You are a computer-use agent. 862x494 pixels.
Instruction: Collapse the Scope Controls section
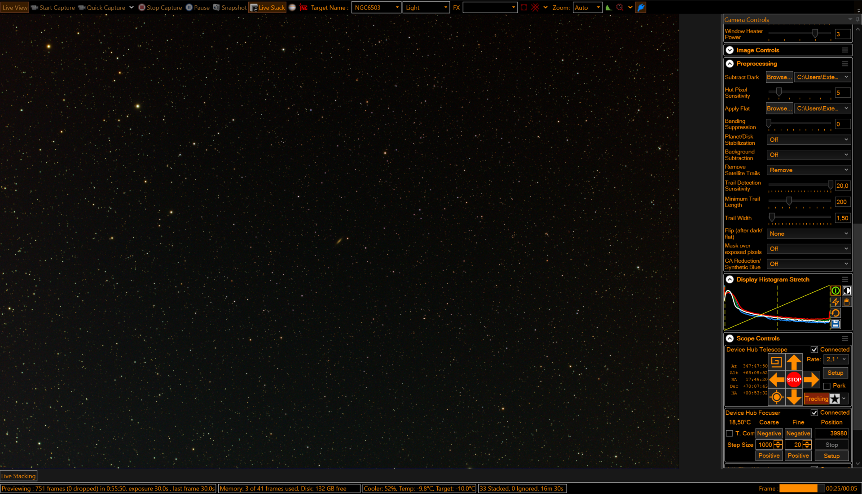[730, 338]
